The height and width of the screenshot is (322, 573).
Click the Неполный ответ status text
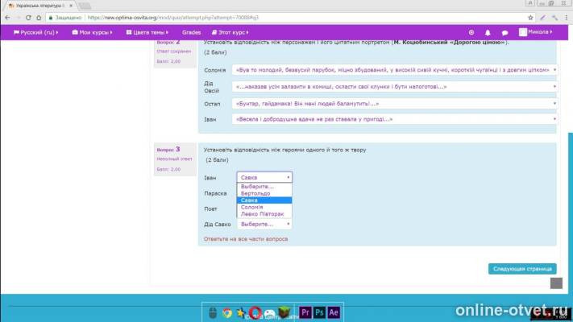pos(174,159)
